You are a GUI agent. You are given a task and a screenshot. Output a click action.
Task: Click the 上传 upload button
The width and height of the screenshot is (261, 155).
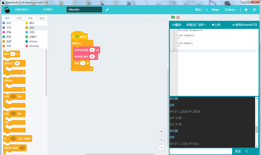click(216, 25)
